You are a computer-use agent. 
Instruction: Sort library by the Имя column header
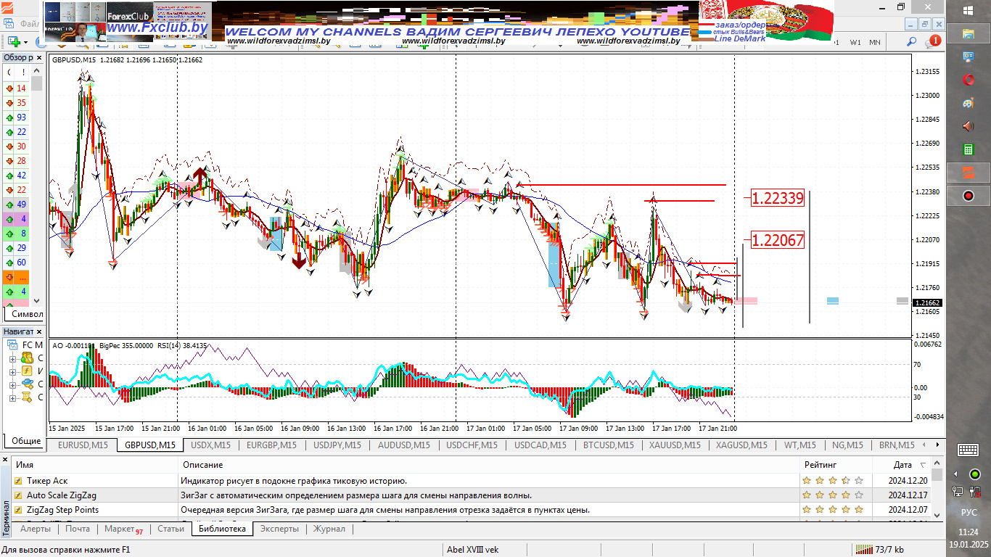tap(94, 465)
